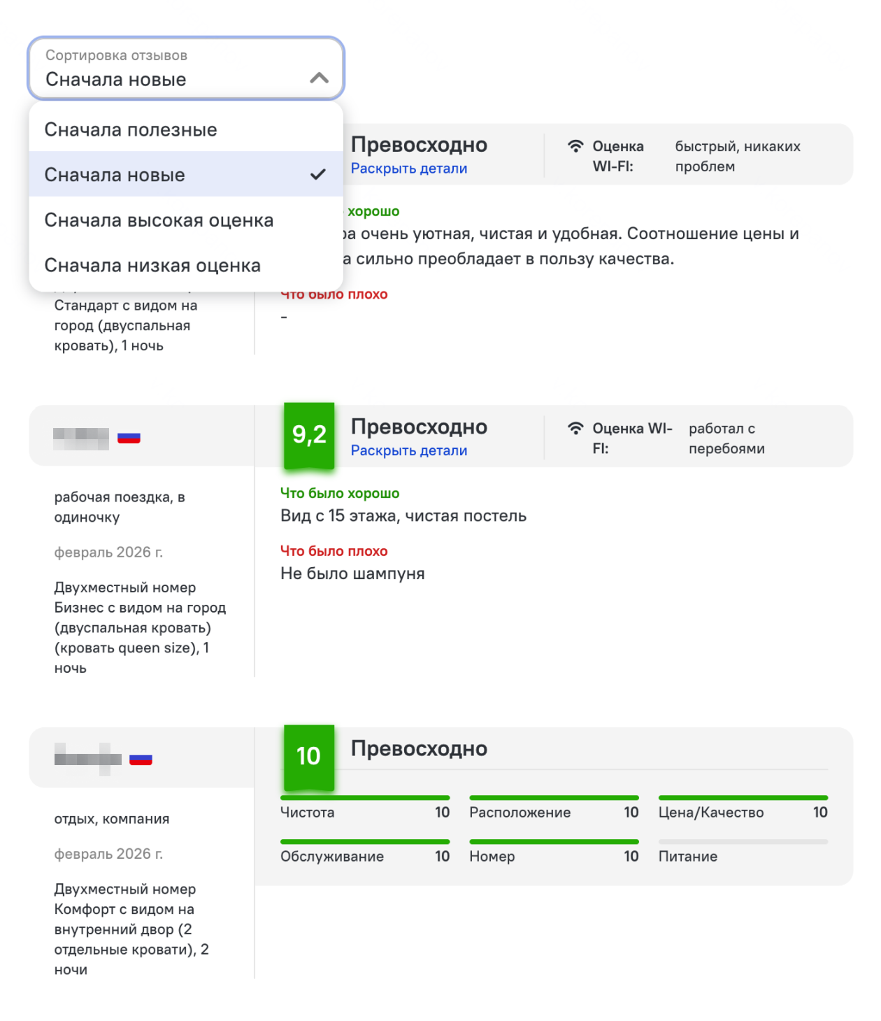Click the chevron in the sorting field
Viewport: 881px width, 1021px height.
[x=320, y=79]
